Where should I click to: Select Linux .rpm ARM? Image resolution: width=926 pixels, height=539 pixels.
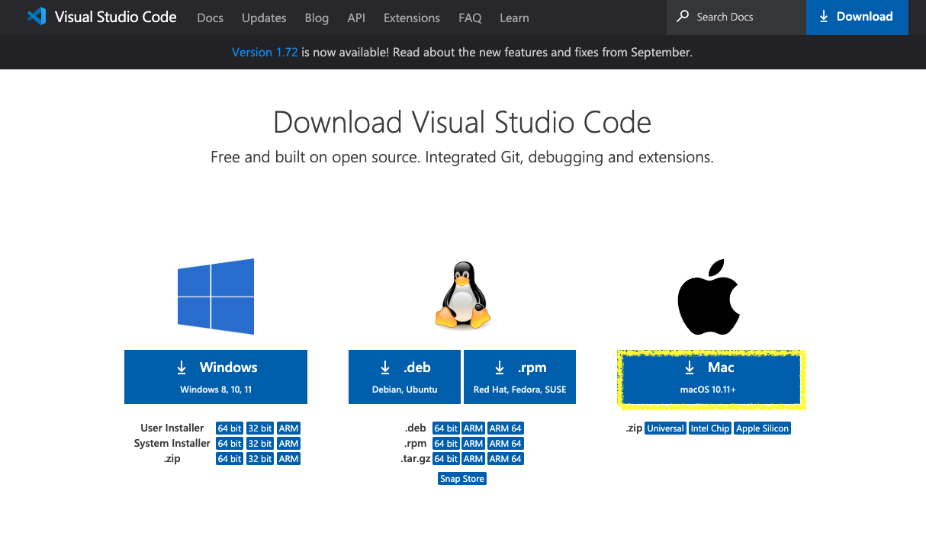[x=474, y=444]
